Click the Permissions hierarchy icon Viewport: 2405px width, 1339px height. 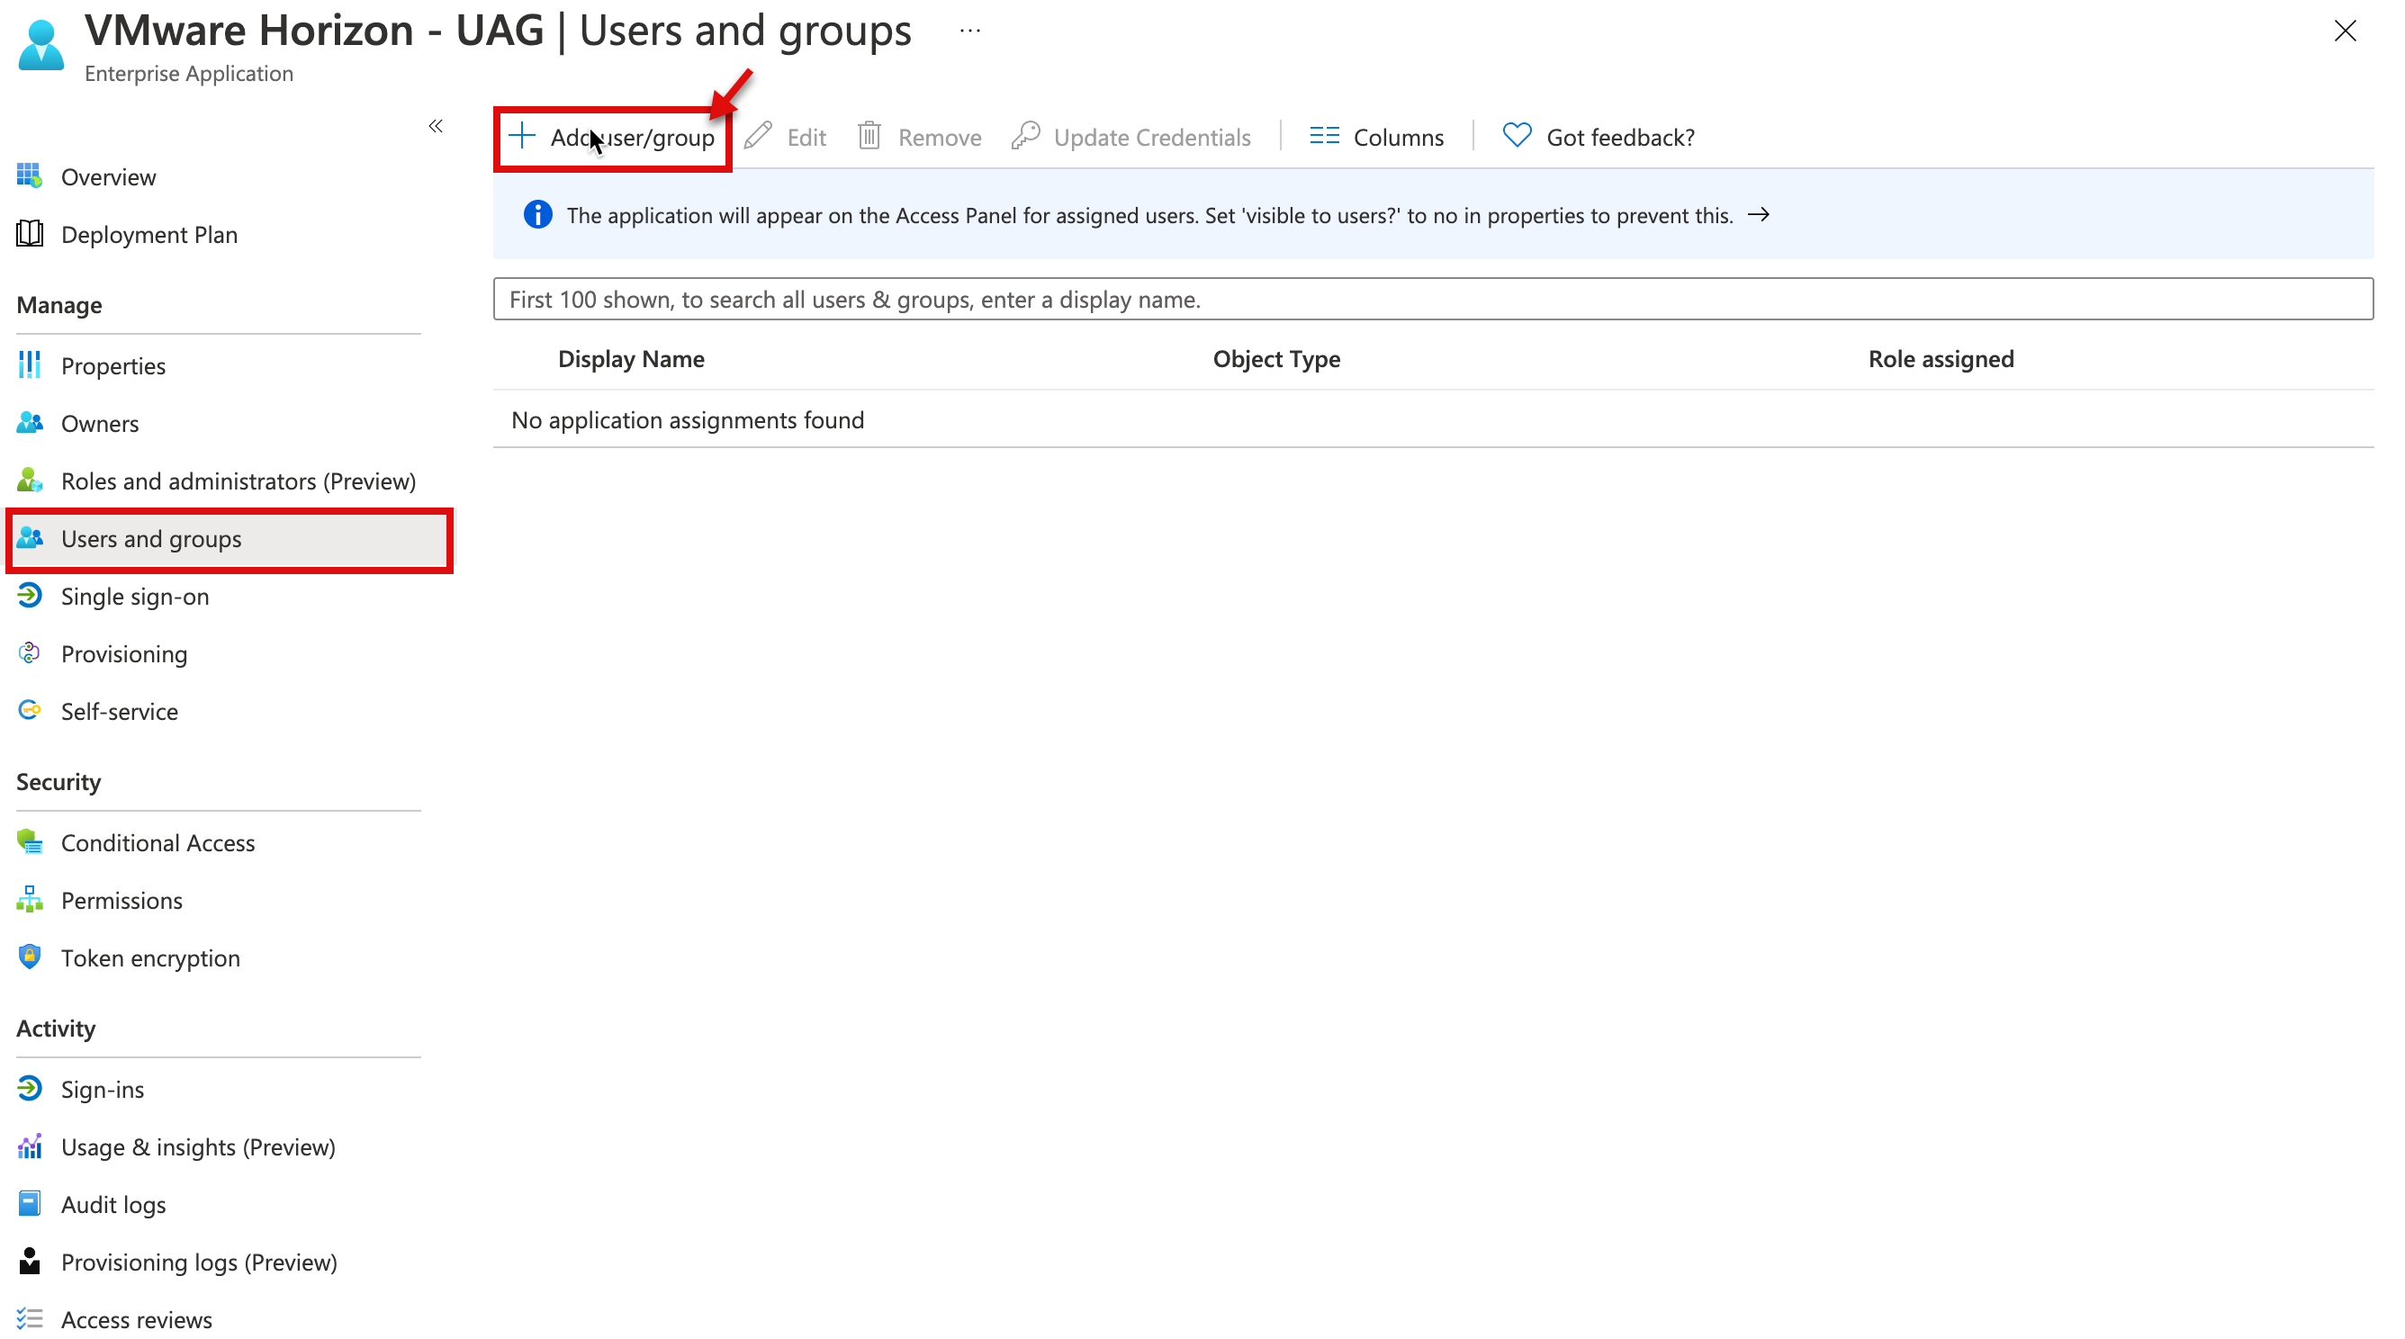click(30, 900)
